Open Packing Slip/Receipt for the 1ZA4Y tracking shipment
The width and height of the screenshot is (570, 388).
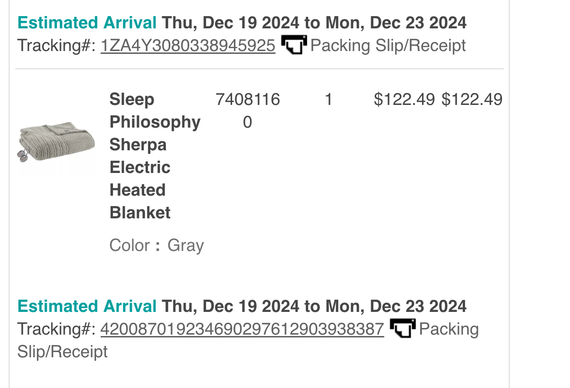(388, 45)
